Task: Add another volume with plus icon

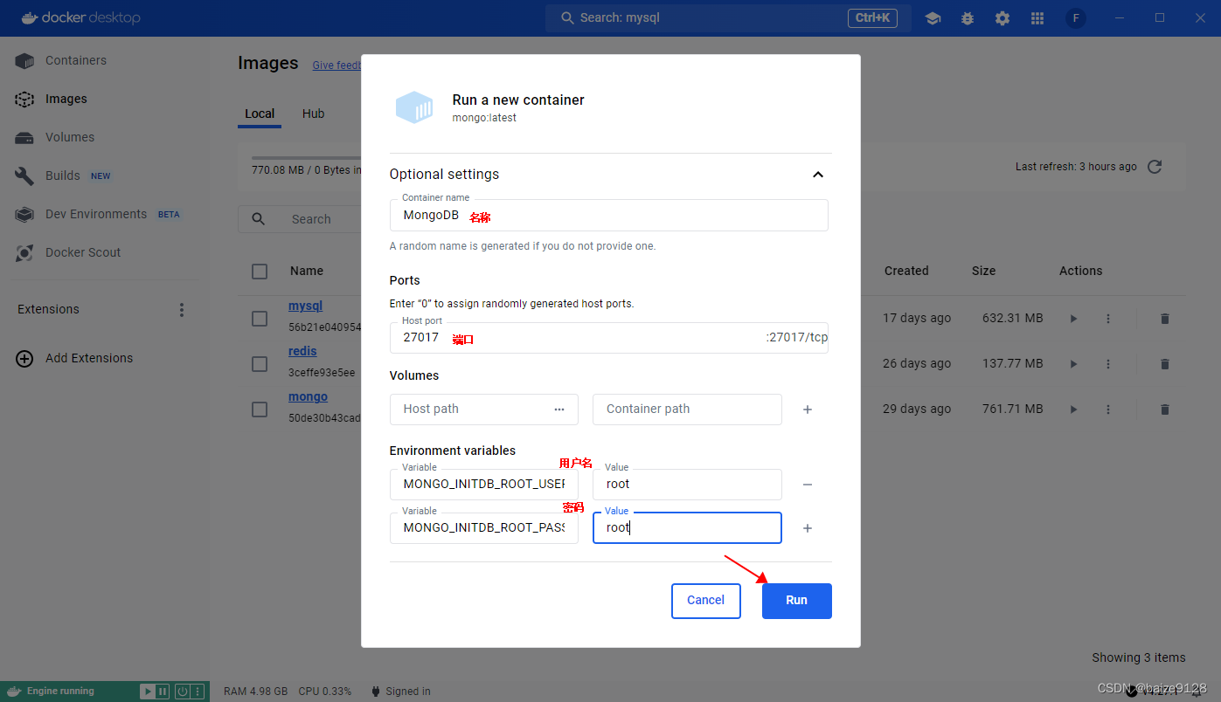Action: coord(808,409)
